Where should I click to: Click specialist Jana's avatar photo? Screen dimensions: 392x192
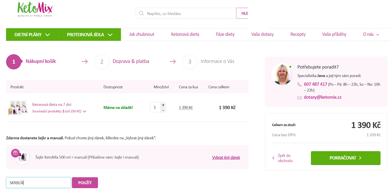[282, 74]
